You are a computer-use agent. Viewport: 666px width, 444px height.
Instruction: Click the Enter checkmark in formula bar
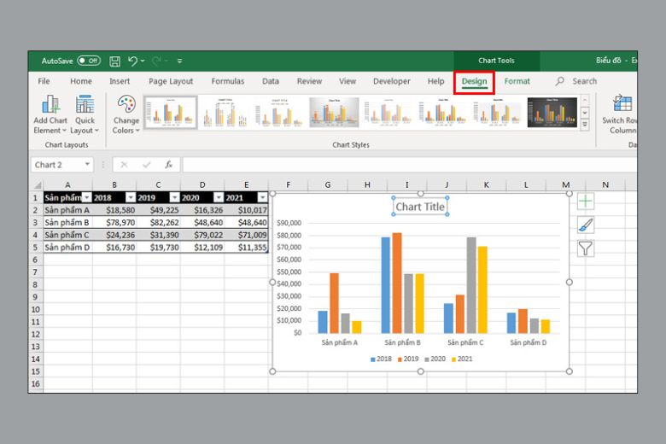click(147, 165)
